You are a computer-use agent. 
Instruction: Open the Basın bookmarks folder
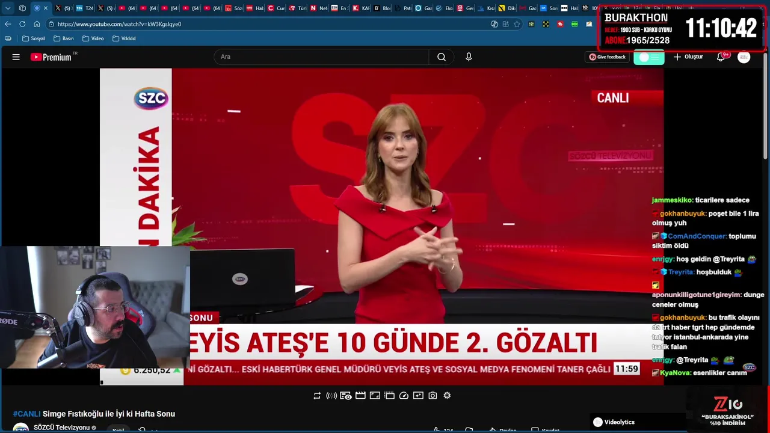coord(64,38)
